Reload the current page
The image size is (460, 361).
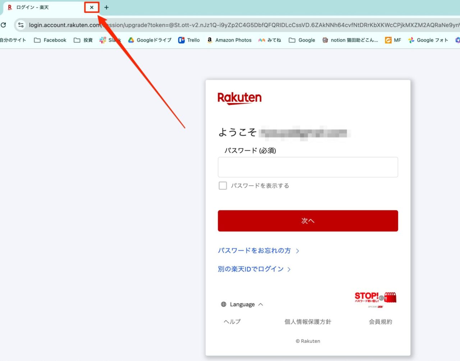tap(4, 25)
